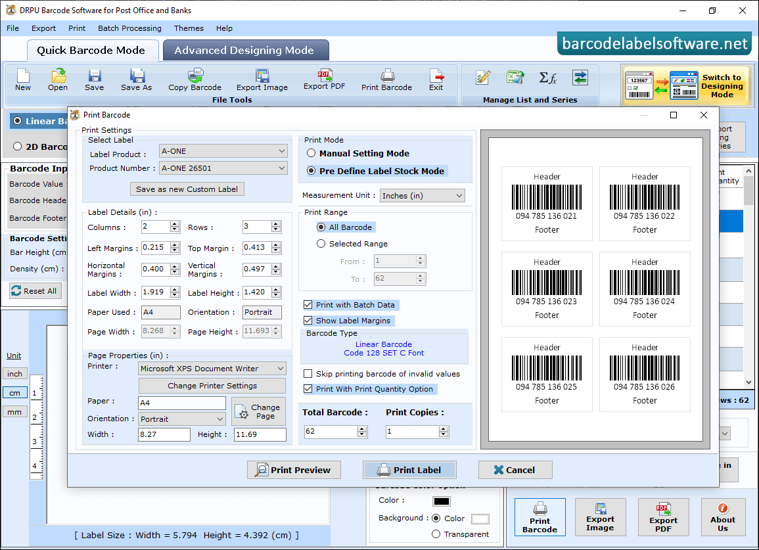Click scrollbar down arrow in background list
Viewport: 759px width, 550px height.
tap(749, 382)
